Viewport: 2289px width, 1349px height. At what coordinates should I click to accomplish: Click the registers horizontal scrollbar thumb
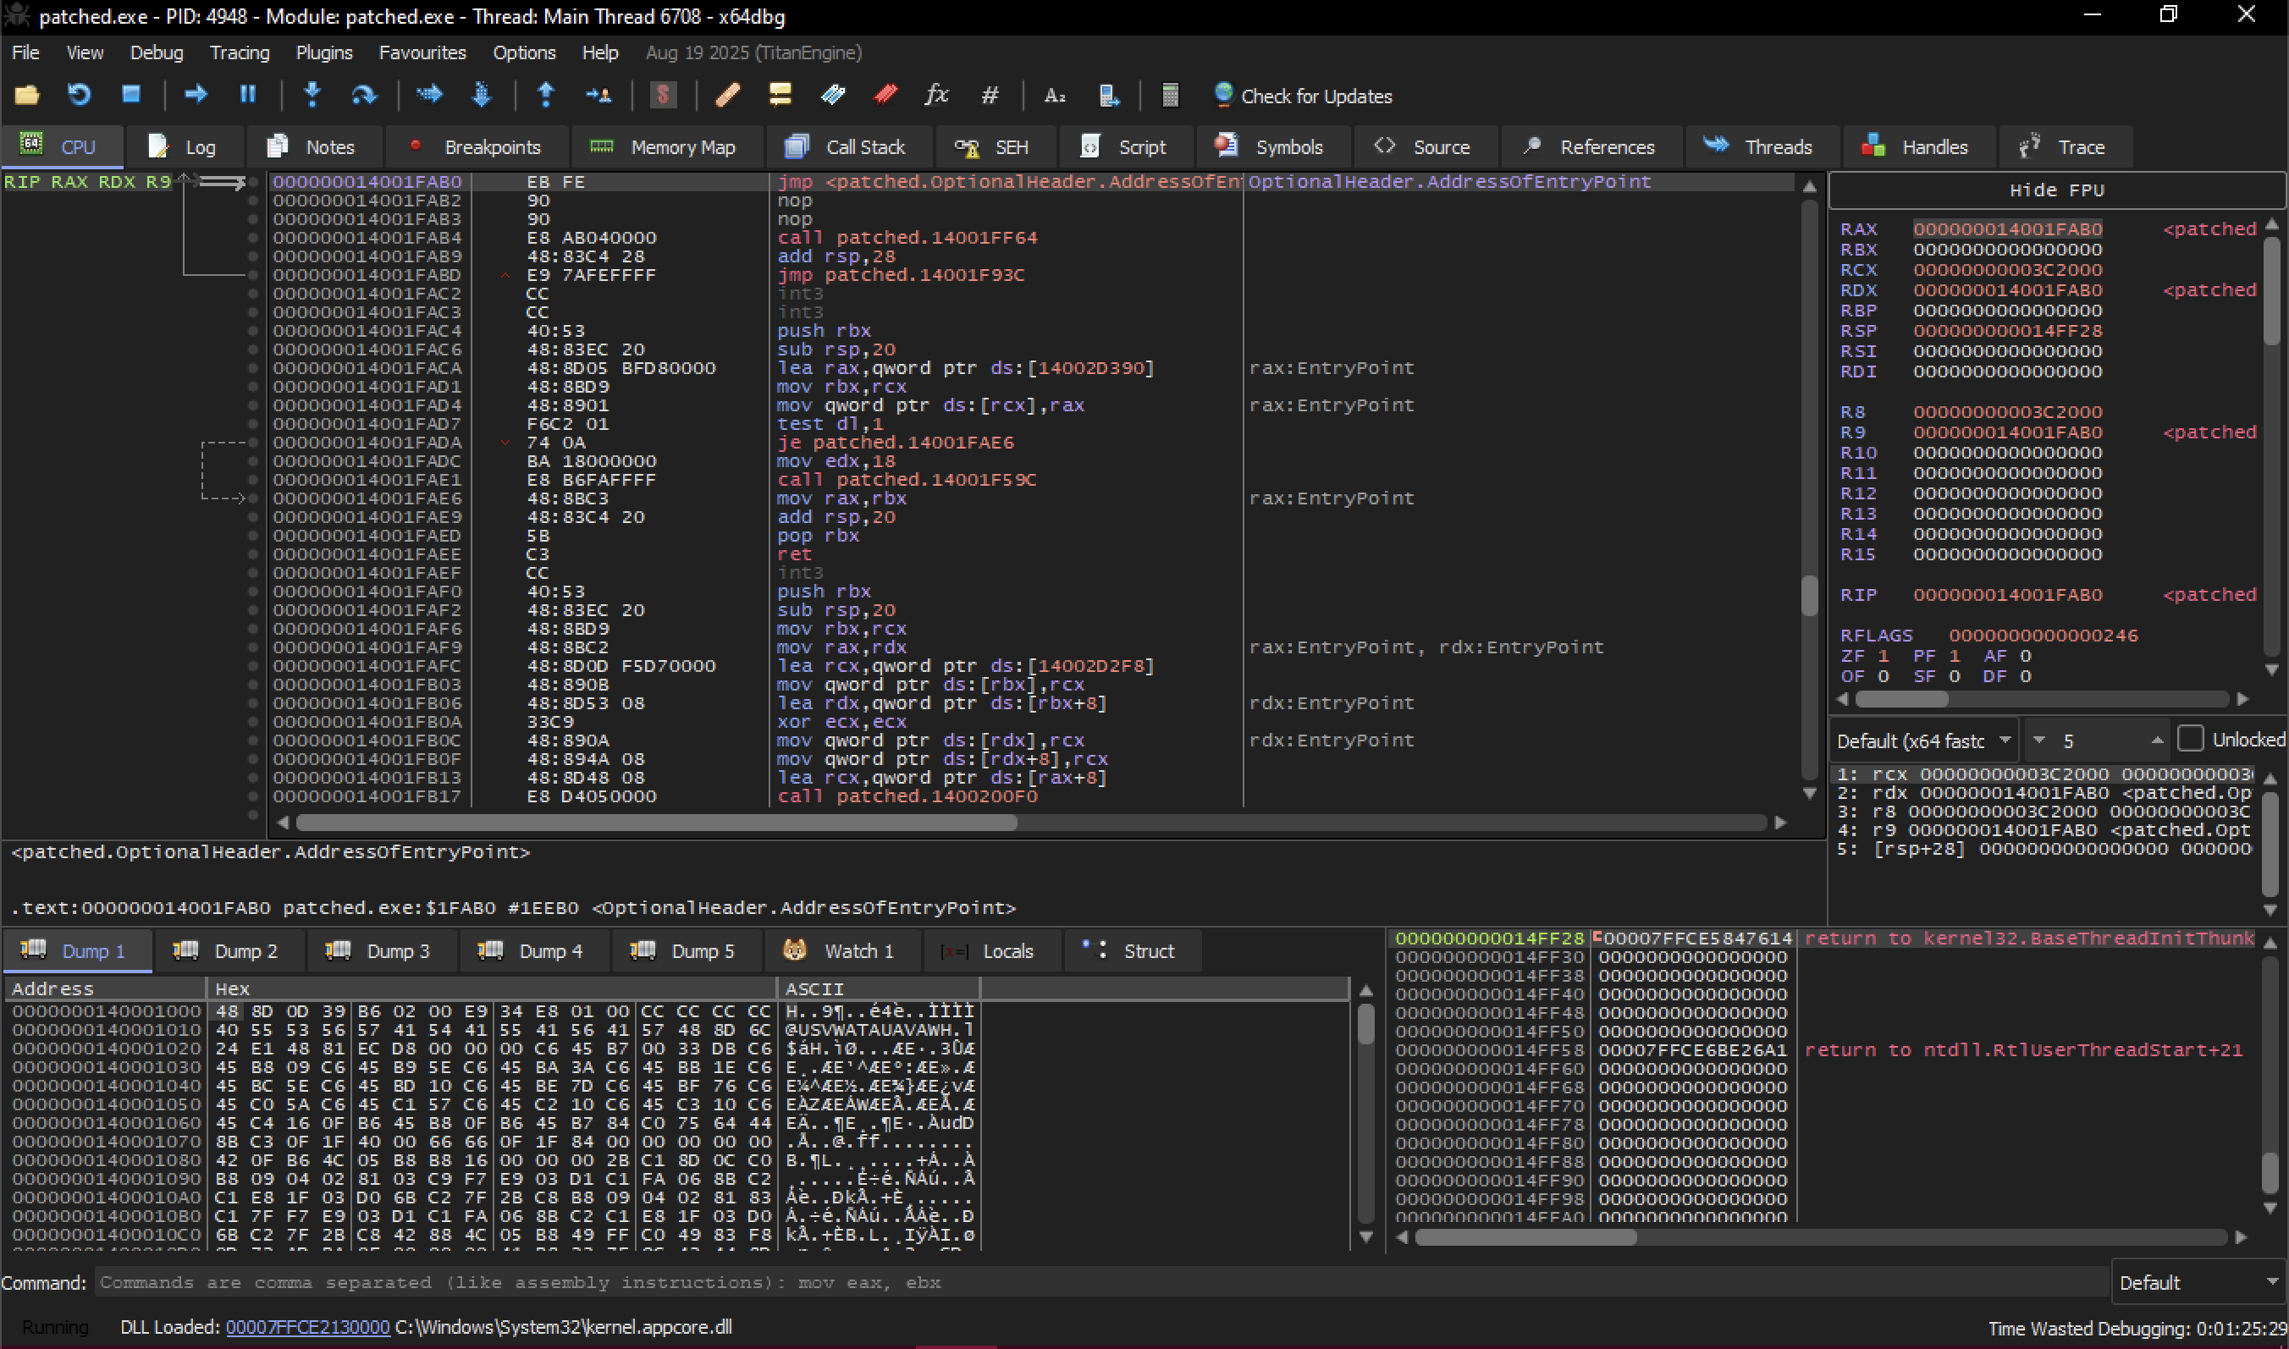point(1900,698)
